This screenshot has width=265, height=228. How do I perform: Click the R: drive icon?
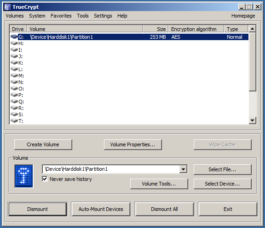tap(14, 108)
